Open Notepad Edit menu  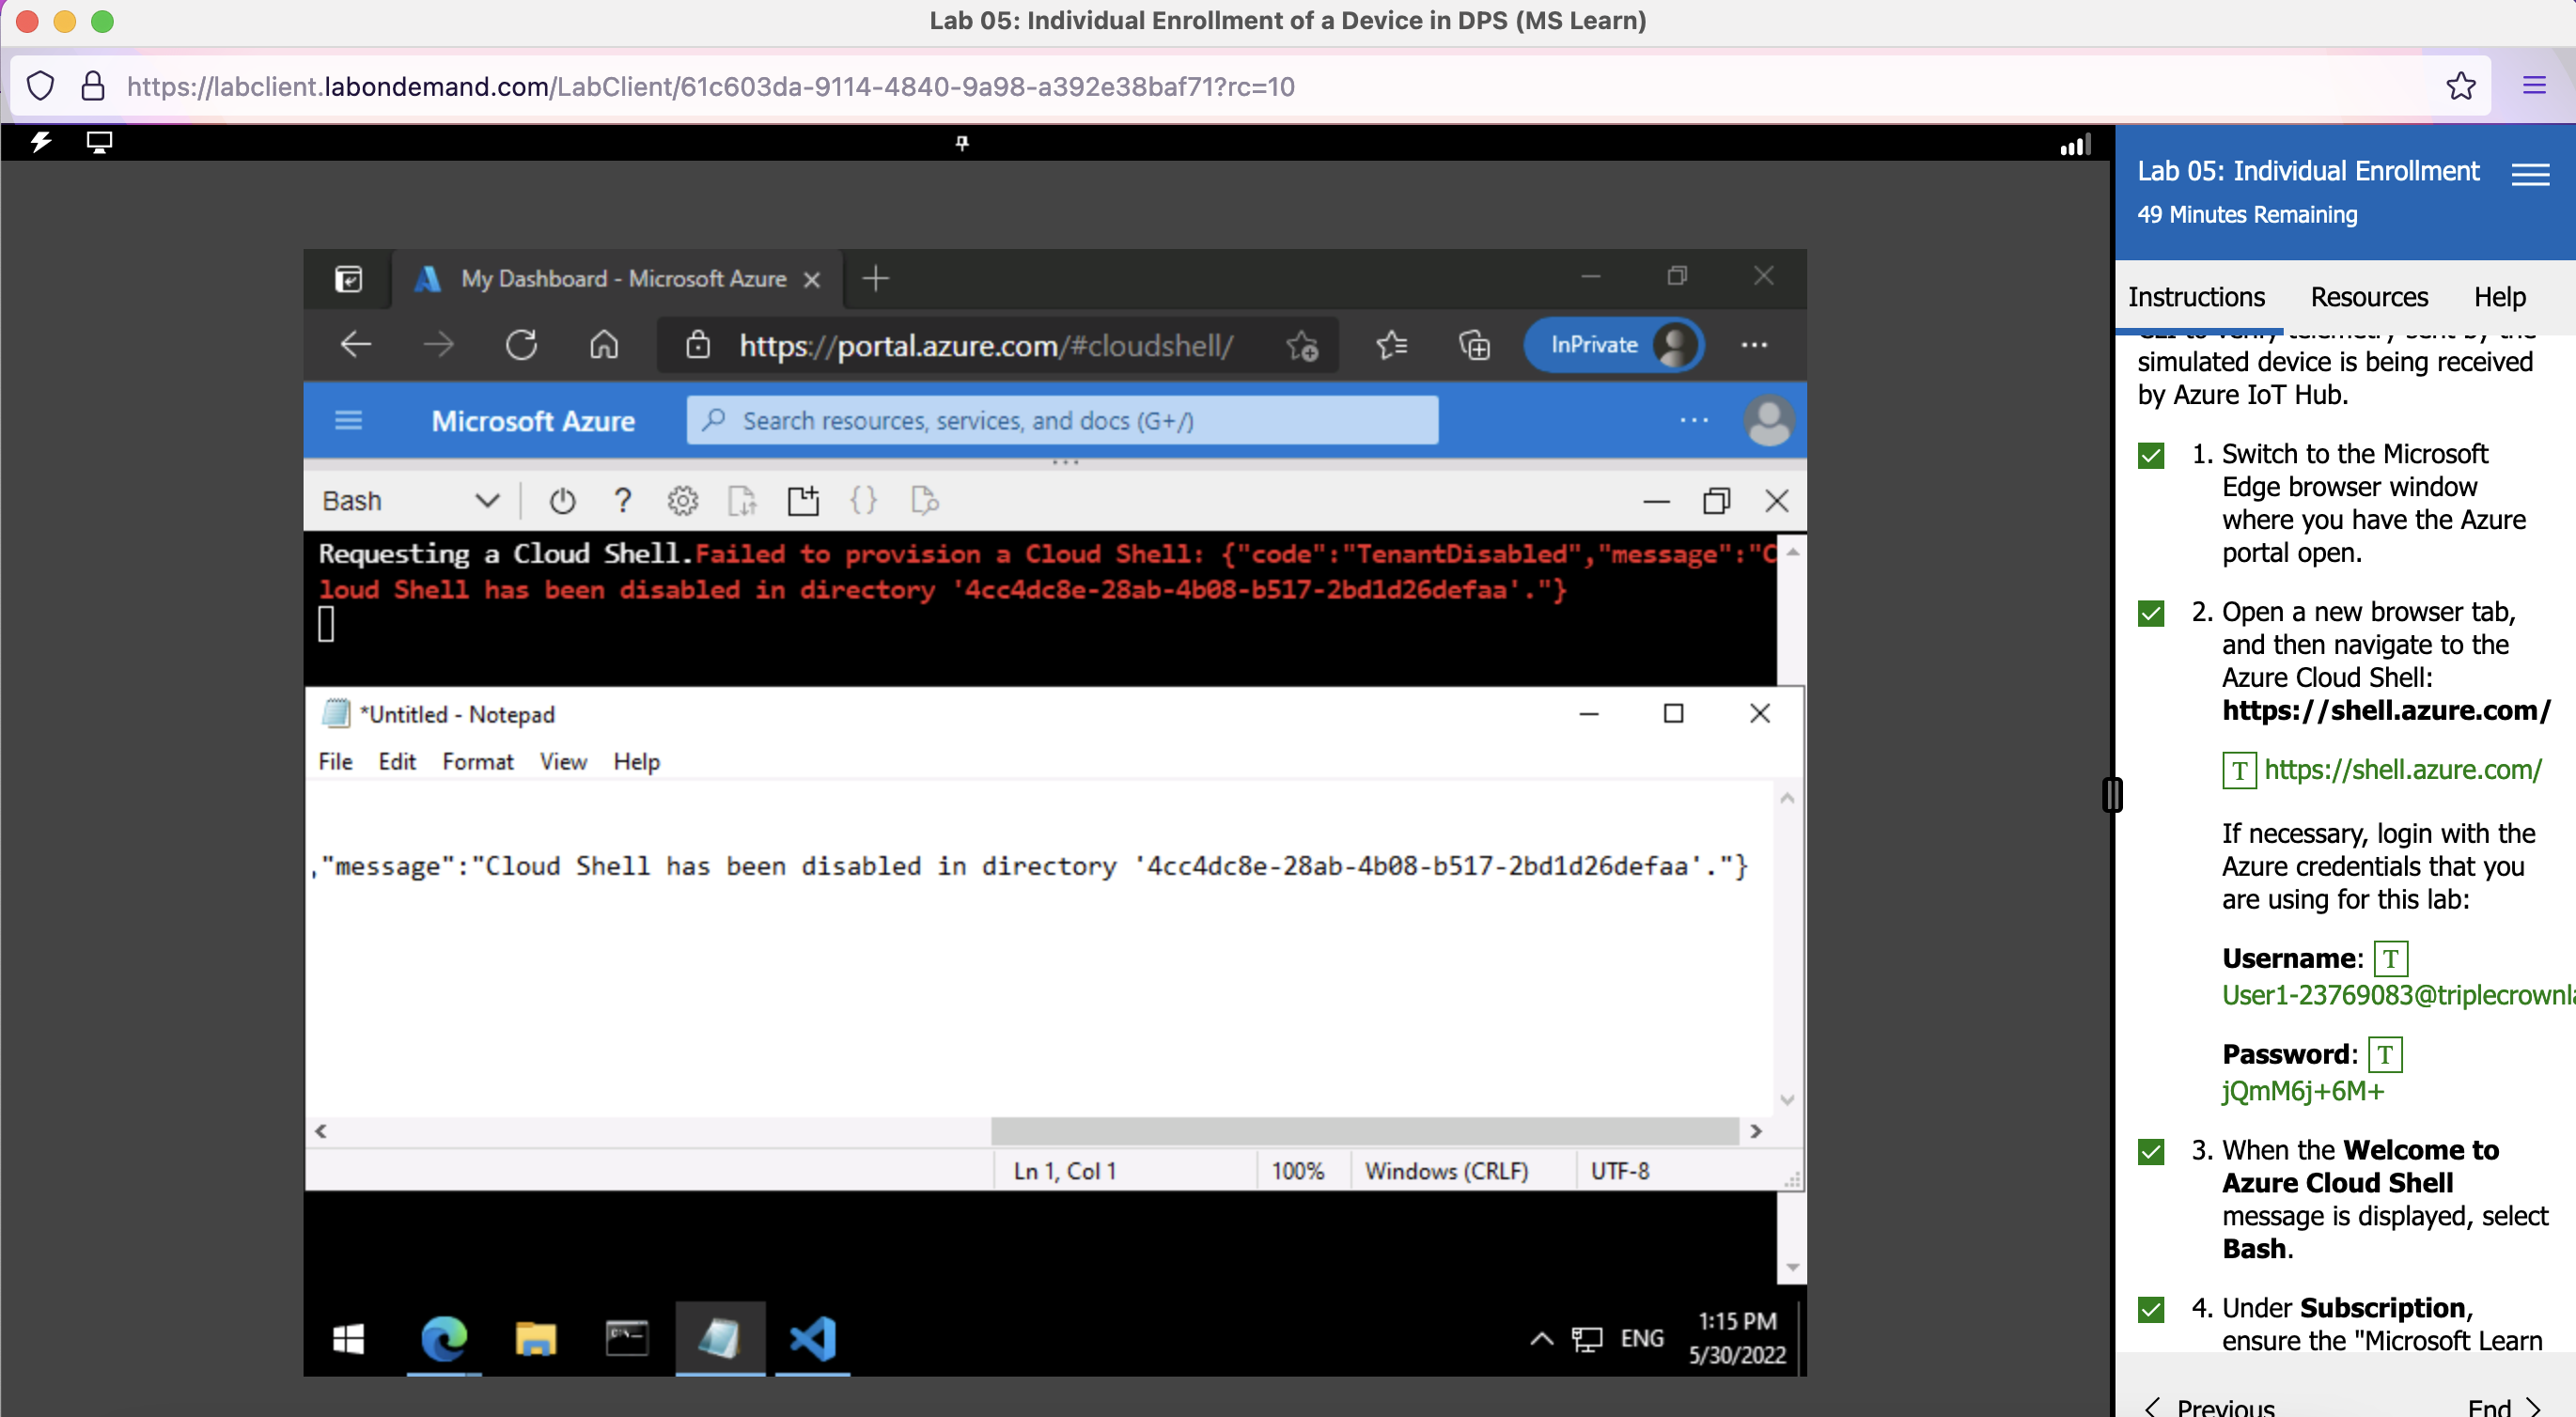(397, 761)
